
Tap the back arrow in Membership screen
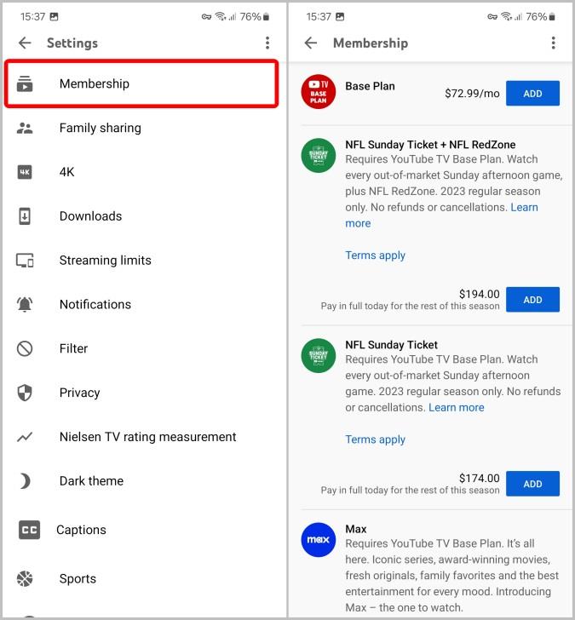pos(311,43)
